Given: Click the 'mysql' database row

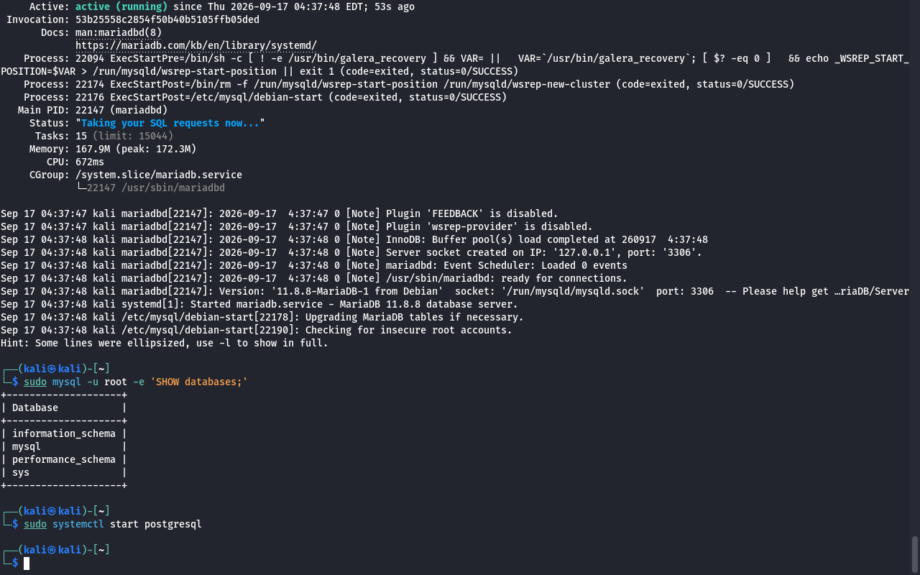Looking at the screenshot, I should [64, 446].
